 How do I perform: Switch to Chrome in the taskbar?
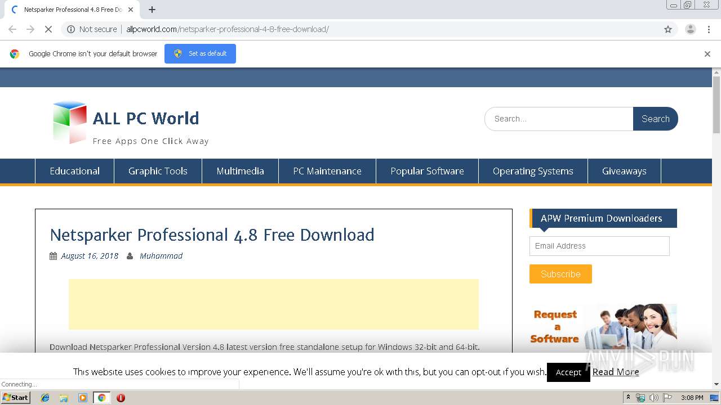coord(102,398)
